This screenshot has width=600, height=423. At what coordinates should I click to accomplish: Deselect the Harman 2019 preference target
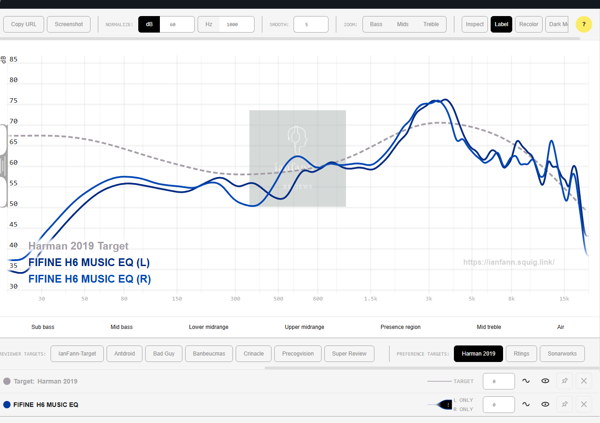(x=478, y=354)
